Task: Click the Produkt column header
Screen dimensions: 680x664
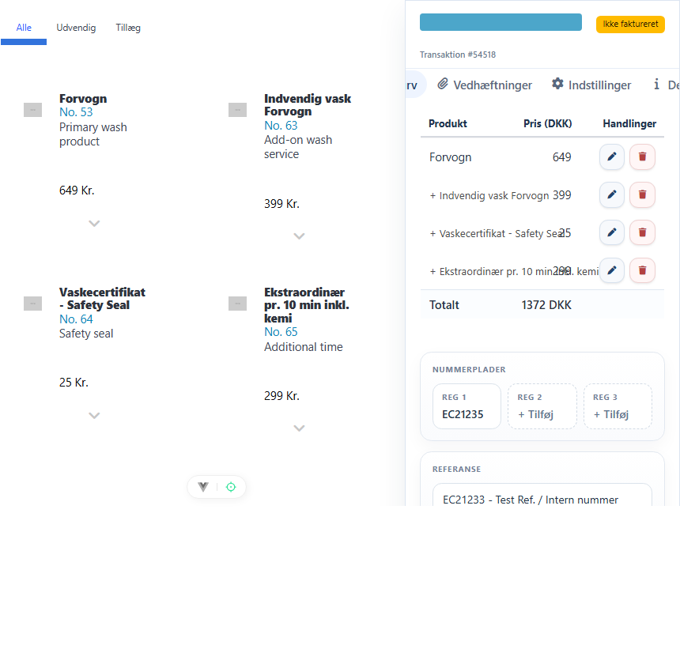Action: (448, 123)
